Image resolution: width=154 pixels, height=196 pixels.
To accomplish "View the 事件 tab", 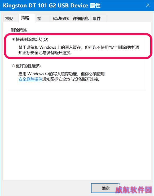I will [x=97, y=19].
